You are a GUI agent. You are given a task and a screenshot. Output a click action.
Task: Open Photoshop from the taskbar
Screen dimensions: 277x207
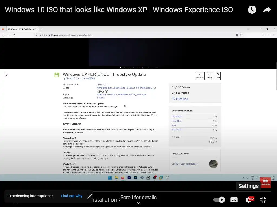point(135,178)
